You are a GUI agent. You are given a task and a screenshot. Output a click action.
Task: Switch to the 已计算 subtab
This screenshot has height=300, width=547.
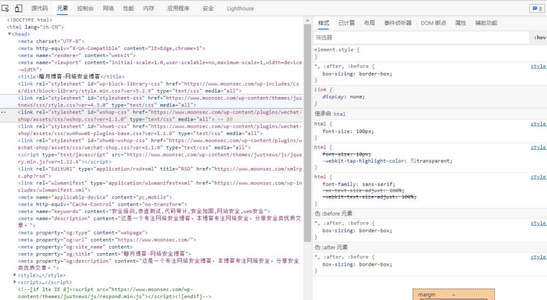point(347,23)
